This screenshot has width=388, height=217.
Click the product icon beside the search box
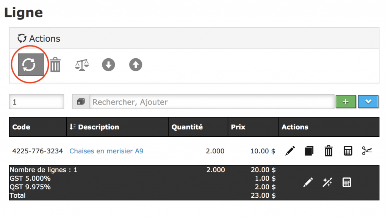(81, 102)
